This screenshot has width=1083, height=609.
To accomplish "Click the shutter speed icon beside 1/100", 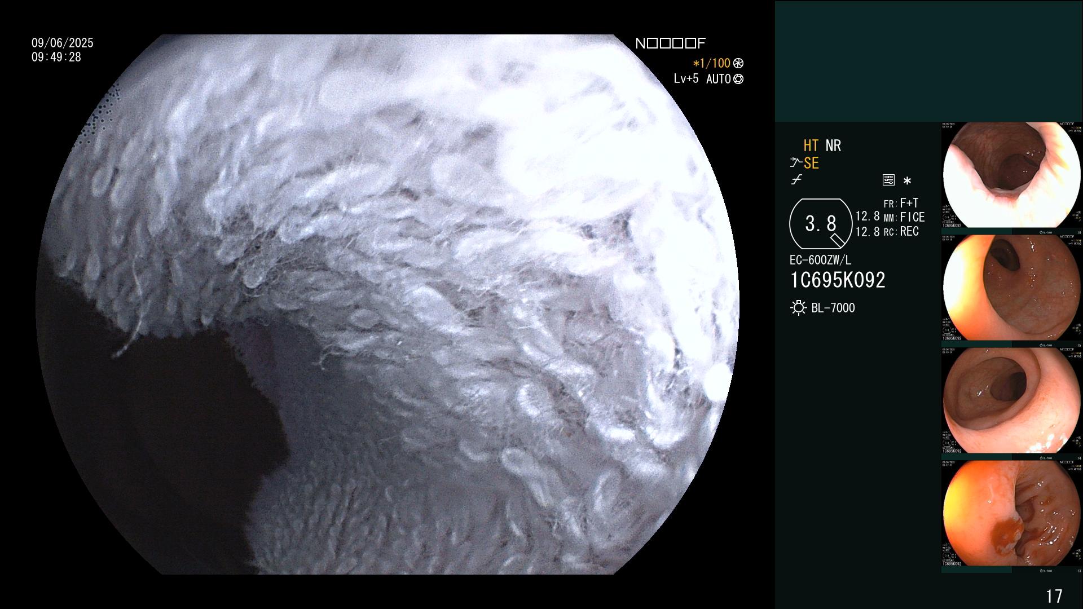I will [738, 64].
